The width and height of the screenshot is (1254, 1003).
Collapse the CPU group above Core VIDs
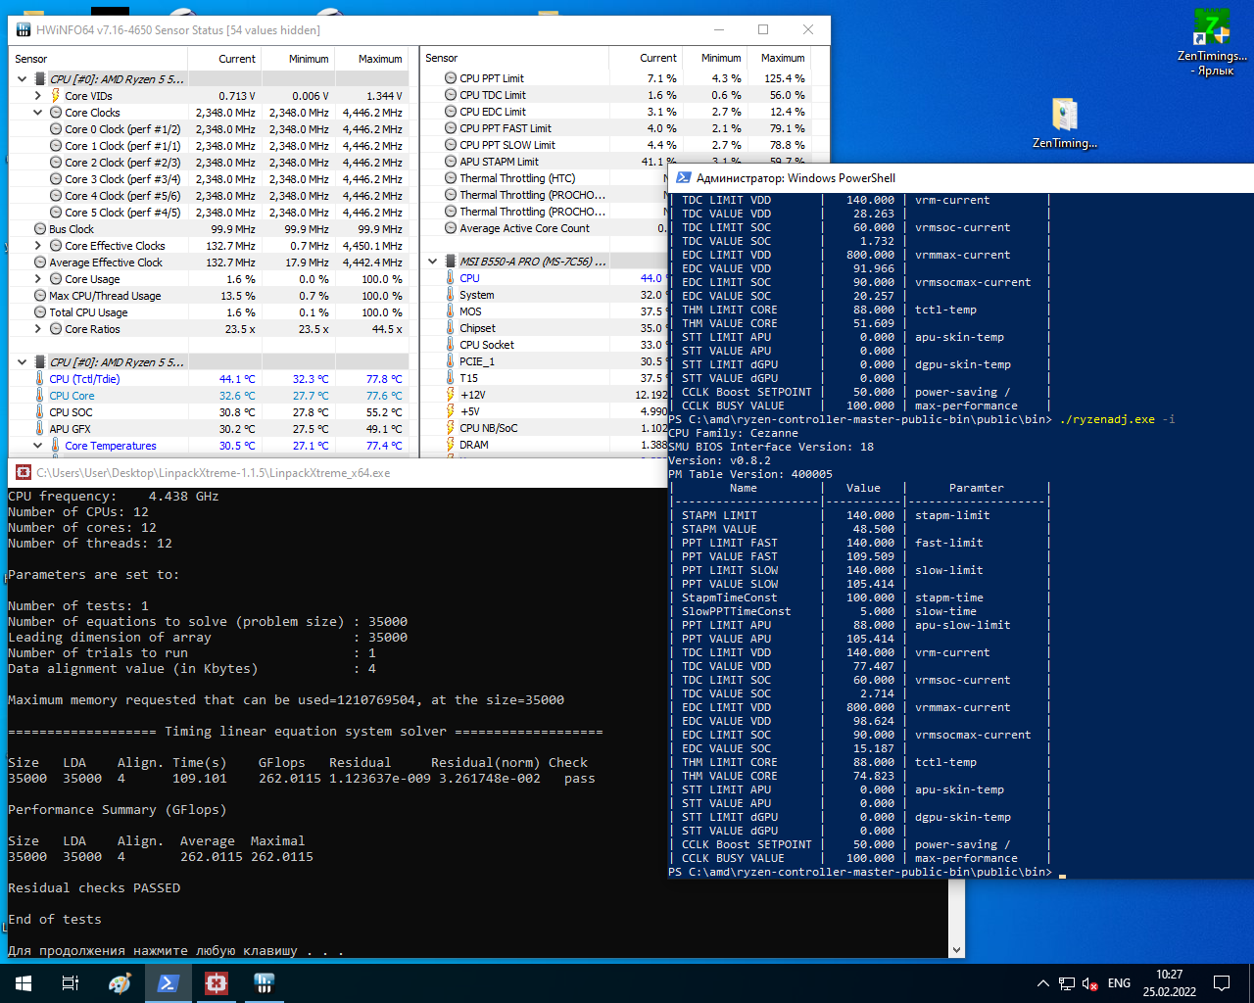(22, 79)
